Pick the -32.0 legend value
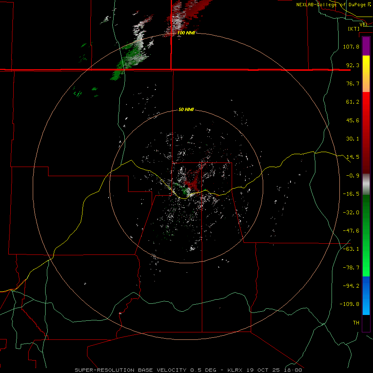 351,213
